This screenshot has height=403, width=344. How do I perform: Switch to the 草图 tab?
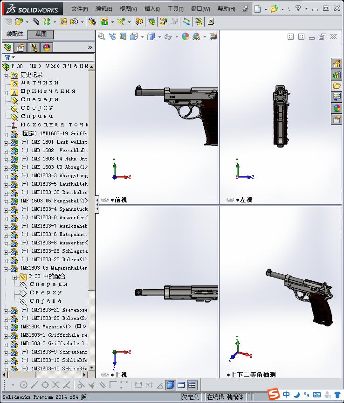(x=41, y=34)
